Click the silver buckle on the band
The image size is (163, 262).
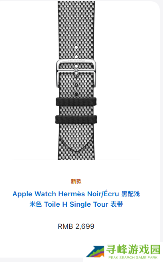76,73
